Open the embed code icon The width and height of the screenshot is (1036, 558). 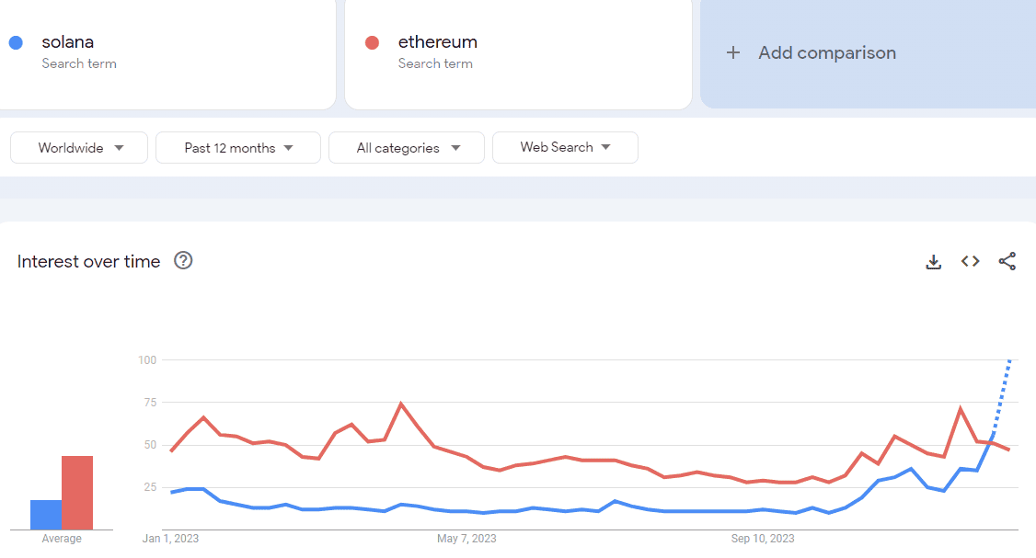(x=970, y=262)
